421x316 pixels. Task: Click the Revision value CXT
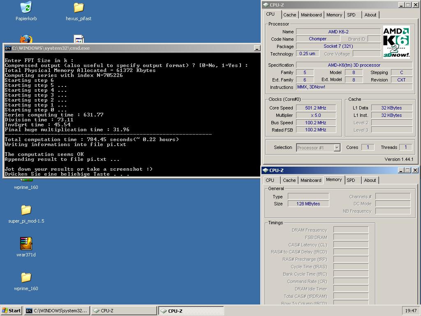[x=401, y=80]
